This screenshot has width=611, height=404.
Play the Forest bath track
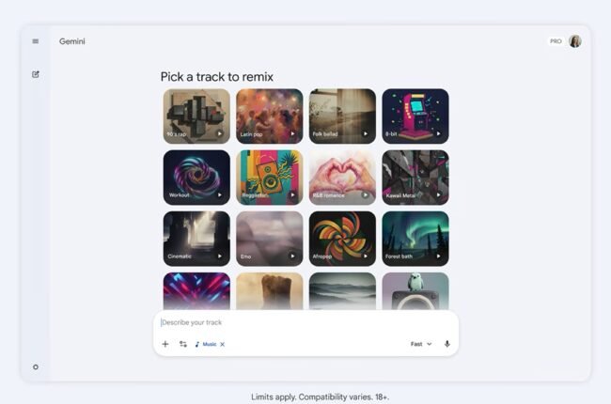click(438, 256)
